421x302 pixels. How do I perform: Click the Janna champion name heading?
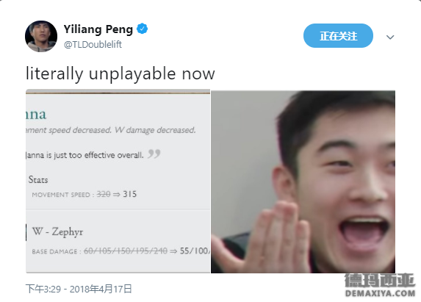(x=36, y=115)
